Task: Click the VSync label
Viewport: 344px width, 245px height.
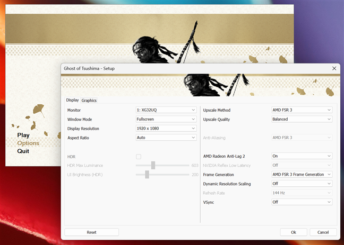Action: (x=209, y=202)
